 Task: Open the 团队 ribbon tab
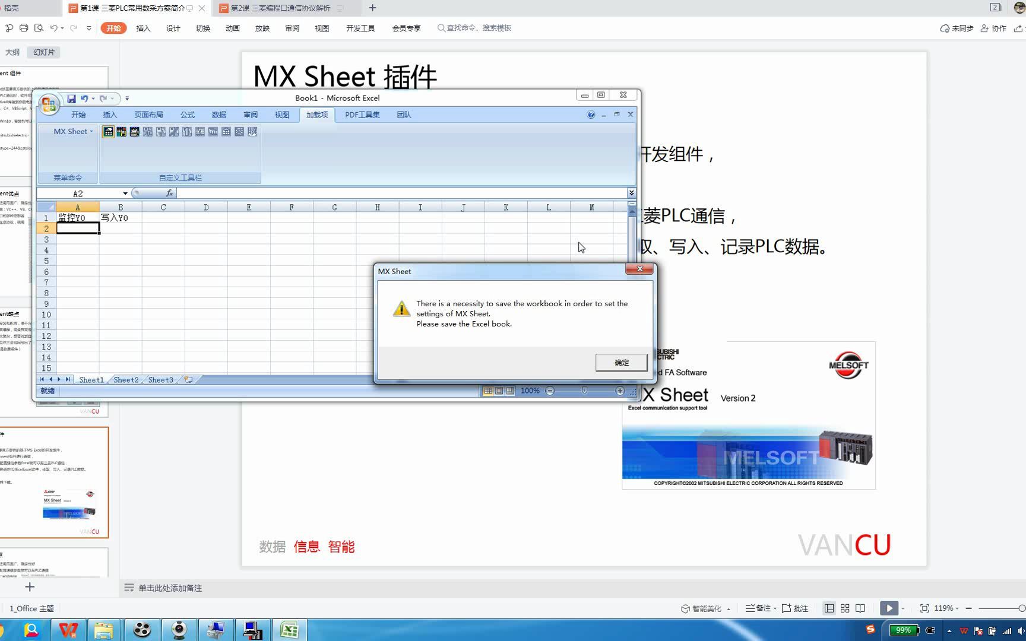404,115
